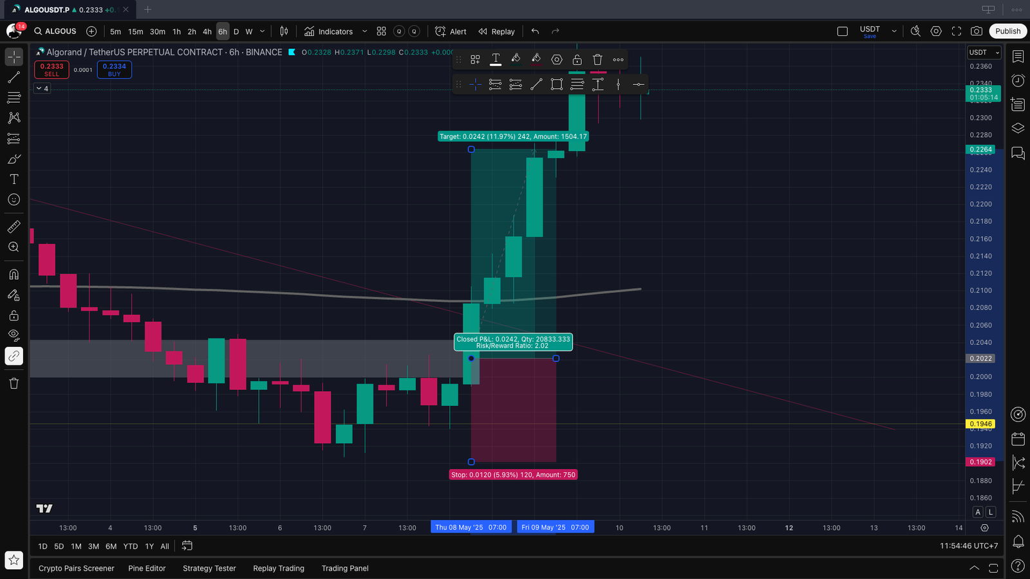The height and width of the screenshot is (579, 1030).
Task: Select the Trend Line drawing tool
Action: pyautogui.click(x=14, y=77)
